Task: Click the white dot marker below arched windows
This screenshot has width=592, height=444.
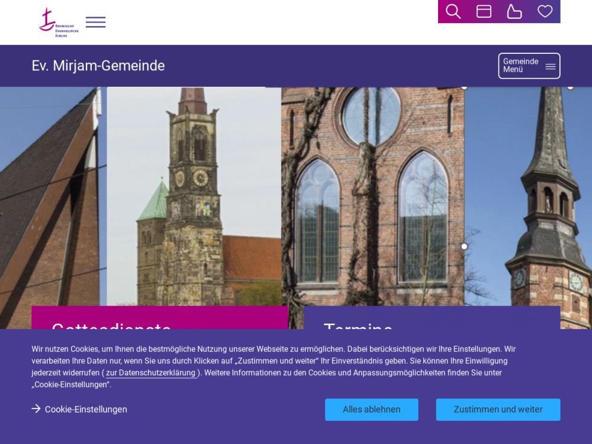Action: 464,246
